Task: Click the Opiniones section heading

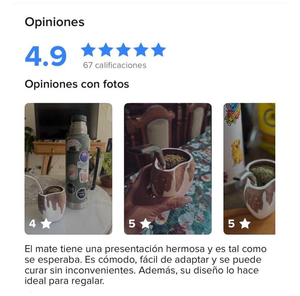Action: pyautogui.click(x=54, y=23)
